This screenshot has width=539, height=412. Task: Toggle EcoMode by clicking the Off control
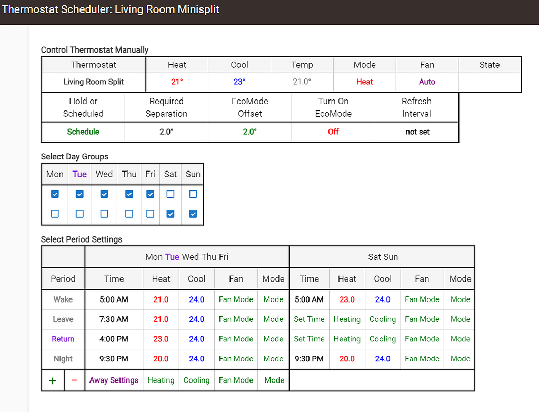333,132
